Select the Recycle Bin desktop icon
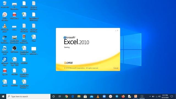Viewport: 176px width, 99px height. 5,4
